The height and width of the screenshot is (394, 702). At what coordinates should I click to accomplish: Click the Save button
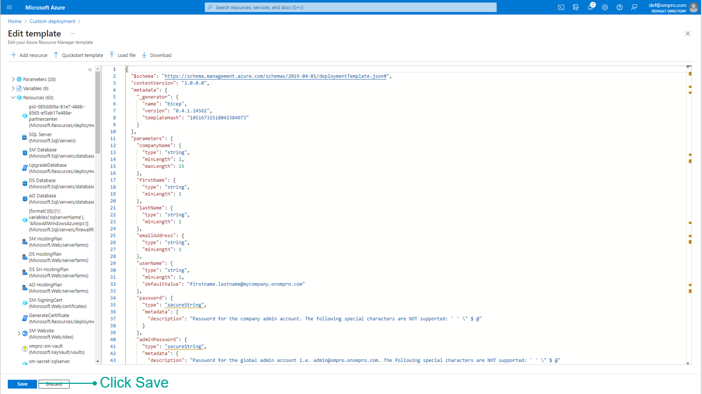pyautogui.click(x=22, y=384)
